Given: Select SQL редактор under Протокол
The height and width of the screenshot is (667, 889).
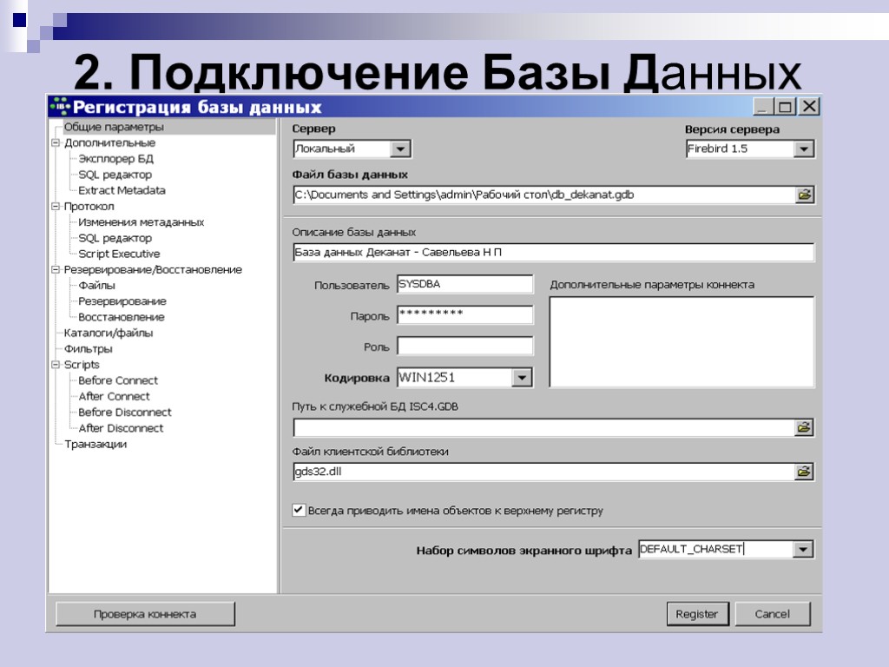Looking at the screenshot, I should coord(115,238).
